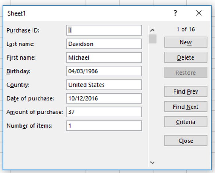
Task: Close the Sheet1 dialog with X
Action: (199, 13)
